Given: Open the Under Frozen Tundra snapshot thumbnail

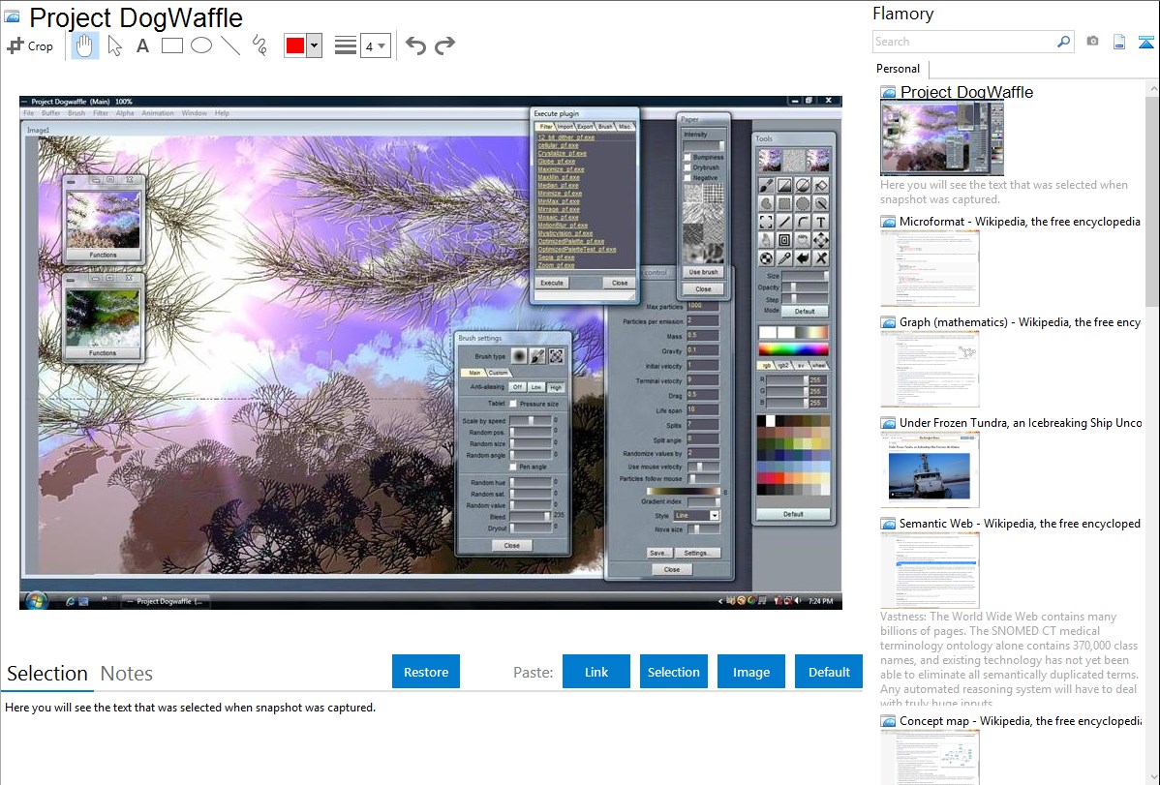Looking at the screenshot, I should click(x=930, y=471).
